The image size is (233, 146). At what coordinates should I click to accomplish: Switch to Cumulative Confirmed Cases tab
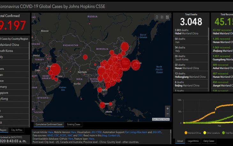tap(49, 124)
